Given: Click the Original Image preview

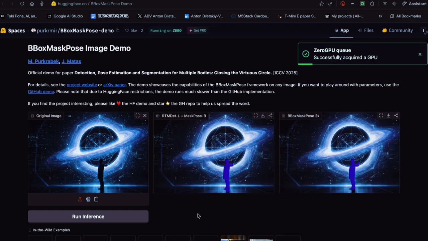Looking at the screenshot, I should (x=88, y=153).
